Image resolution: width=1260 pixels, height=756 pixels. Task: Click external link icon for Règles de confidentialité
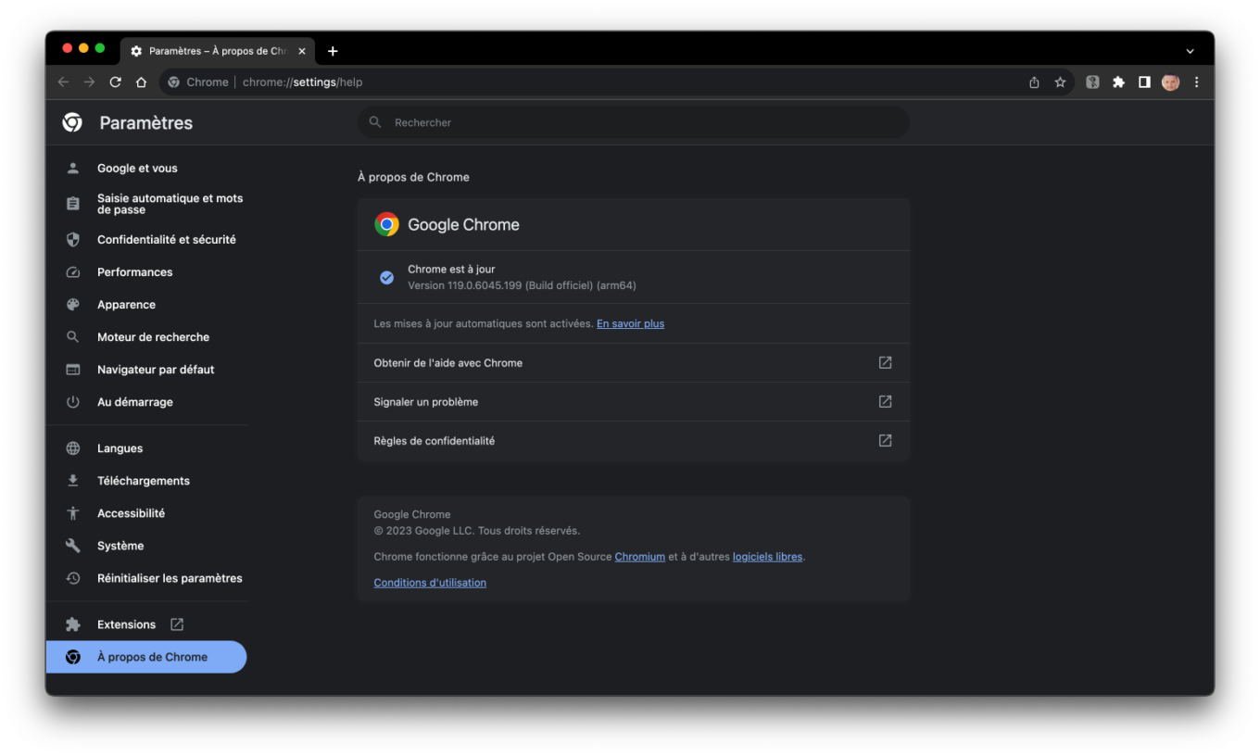click(885, 441)
